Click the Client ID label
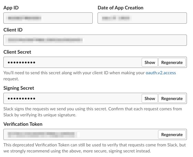 tap(13, 30)
